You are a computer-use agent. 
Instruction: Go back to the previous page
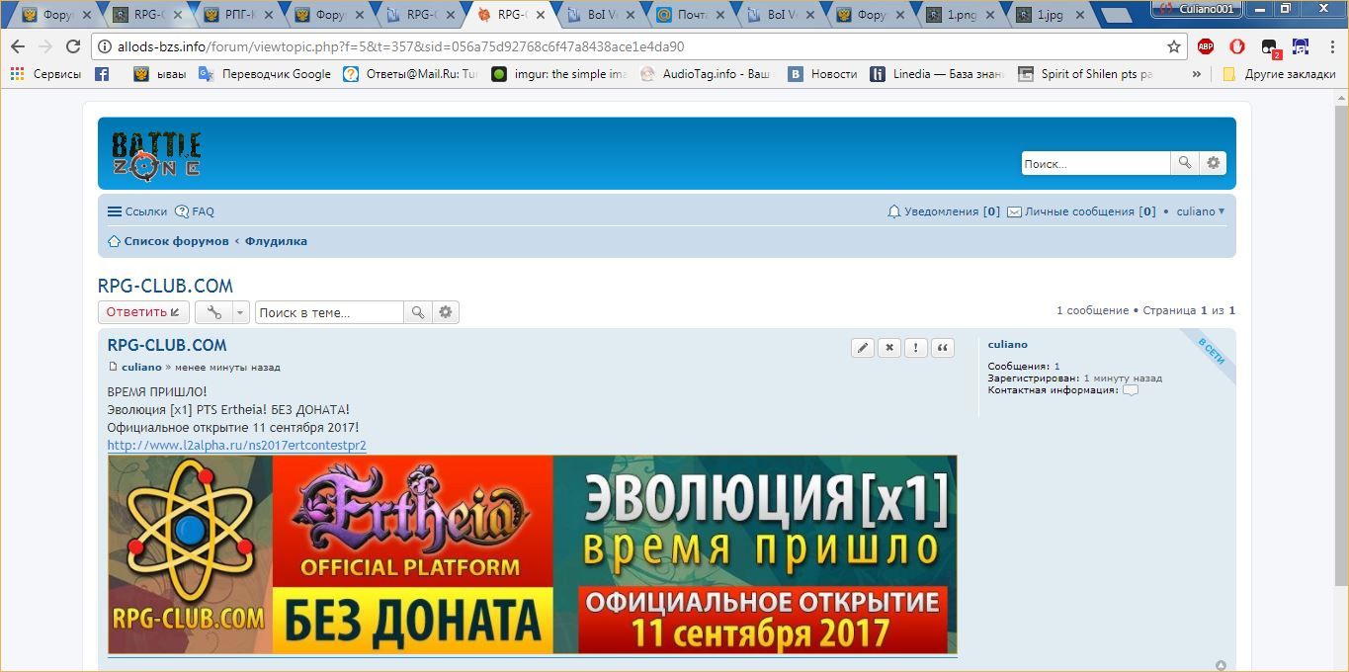coord(18,46)
